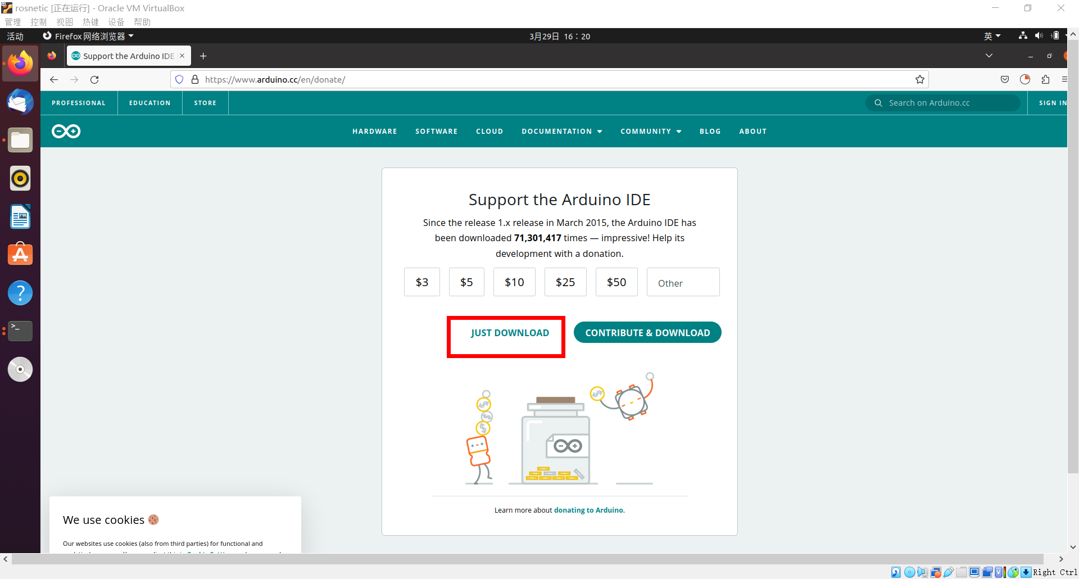1079x579 pixels.
Task: Launch Thunderbird mail from the dock
Action: point(20,102)
